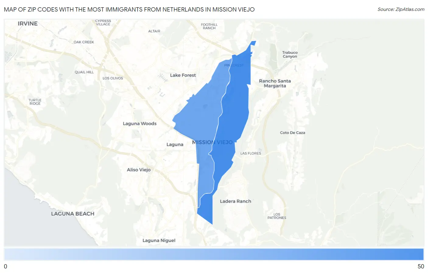Click the Laguna Woods label

140,123
